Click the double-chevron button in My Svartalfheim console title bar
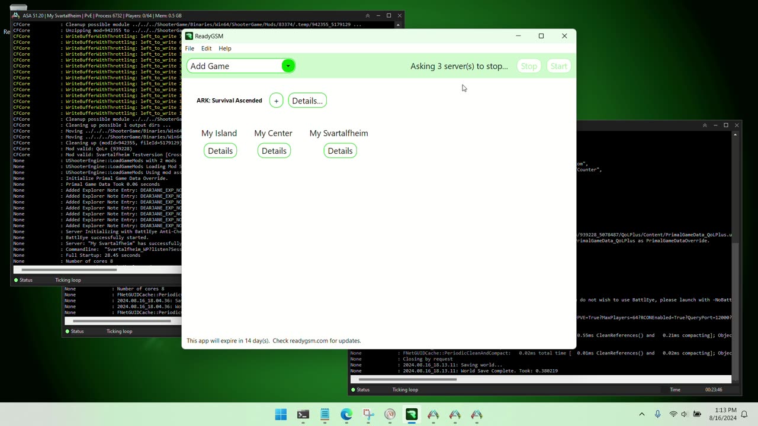The width and height of the screenshot is (758, 426). click(367, 15)
